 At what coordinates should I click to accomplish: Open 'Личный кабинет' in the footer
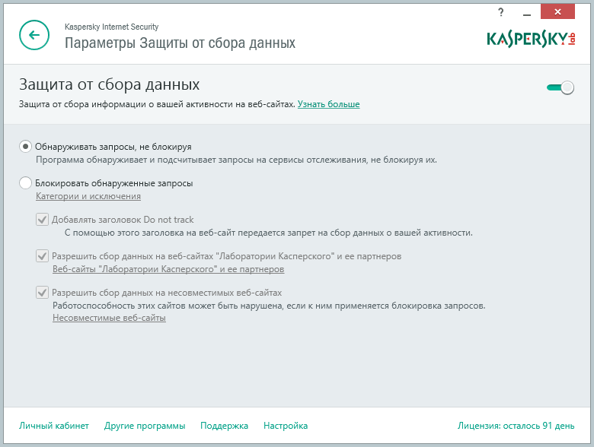[54, 426]
